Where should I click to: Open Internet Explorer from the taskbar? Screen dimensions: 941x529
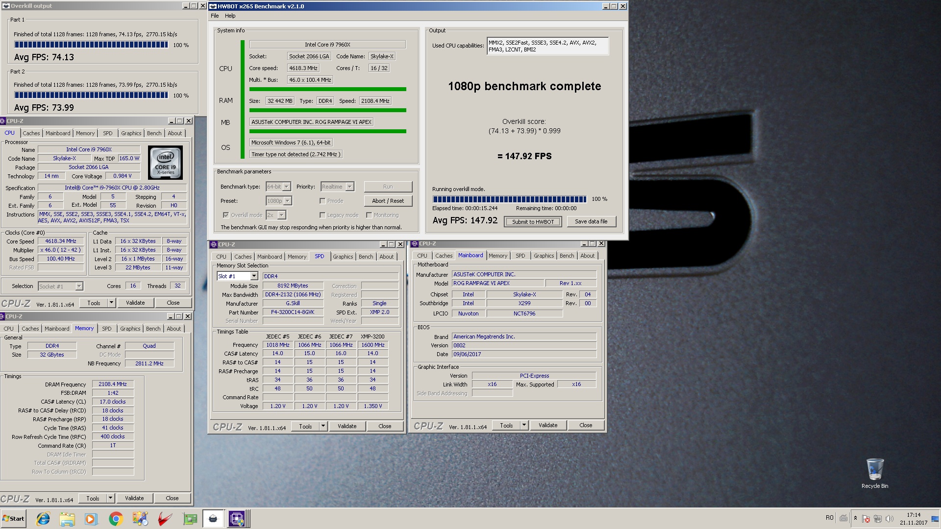[x=43, y=519]
